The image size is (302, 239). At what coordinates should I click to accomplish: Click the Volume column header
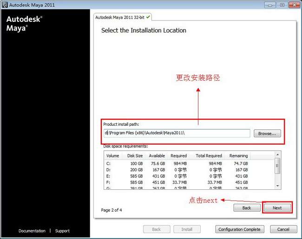113,155
